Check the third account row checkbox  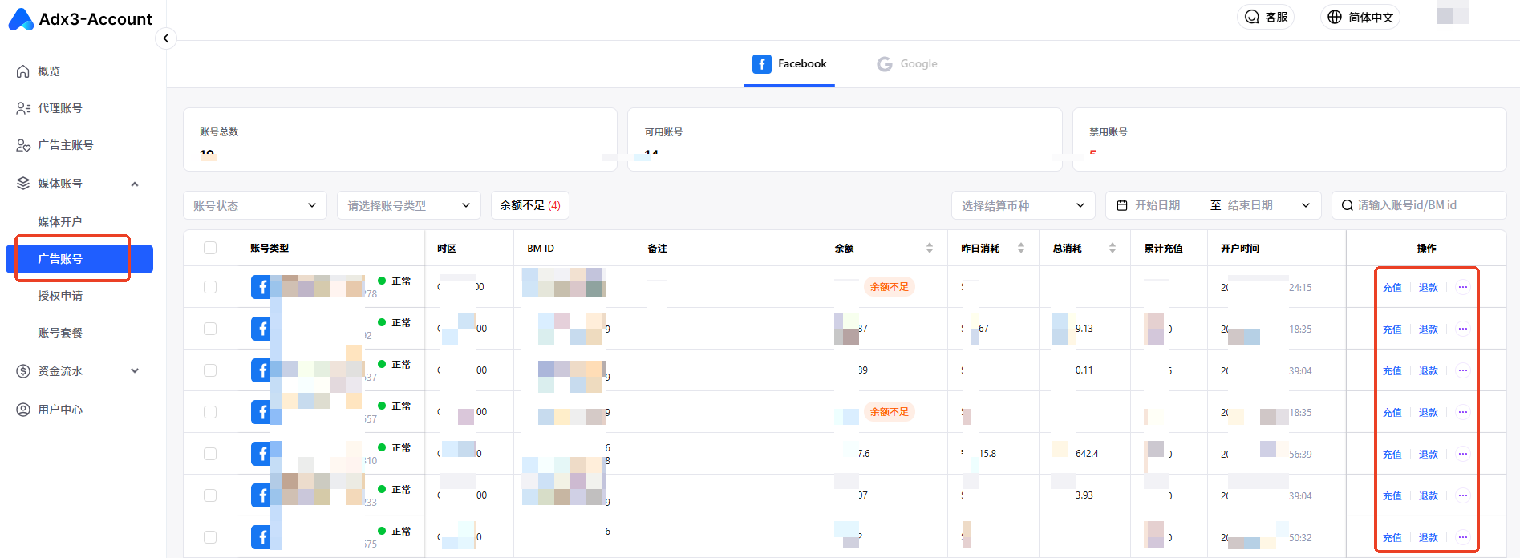(210, 370)
